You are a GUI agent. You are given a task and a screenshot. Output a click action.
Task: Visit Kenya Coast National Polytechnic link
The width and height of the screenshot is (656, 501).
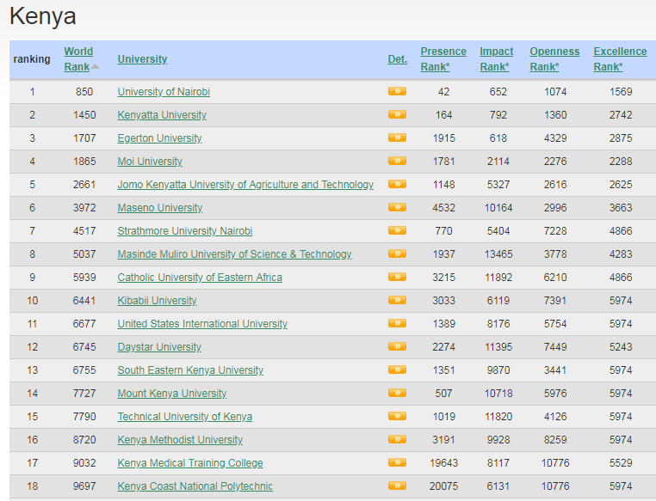click(195, 486)
